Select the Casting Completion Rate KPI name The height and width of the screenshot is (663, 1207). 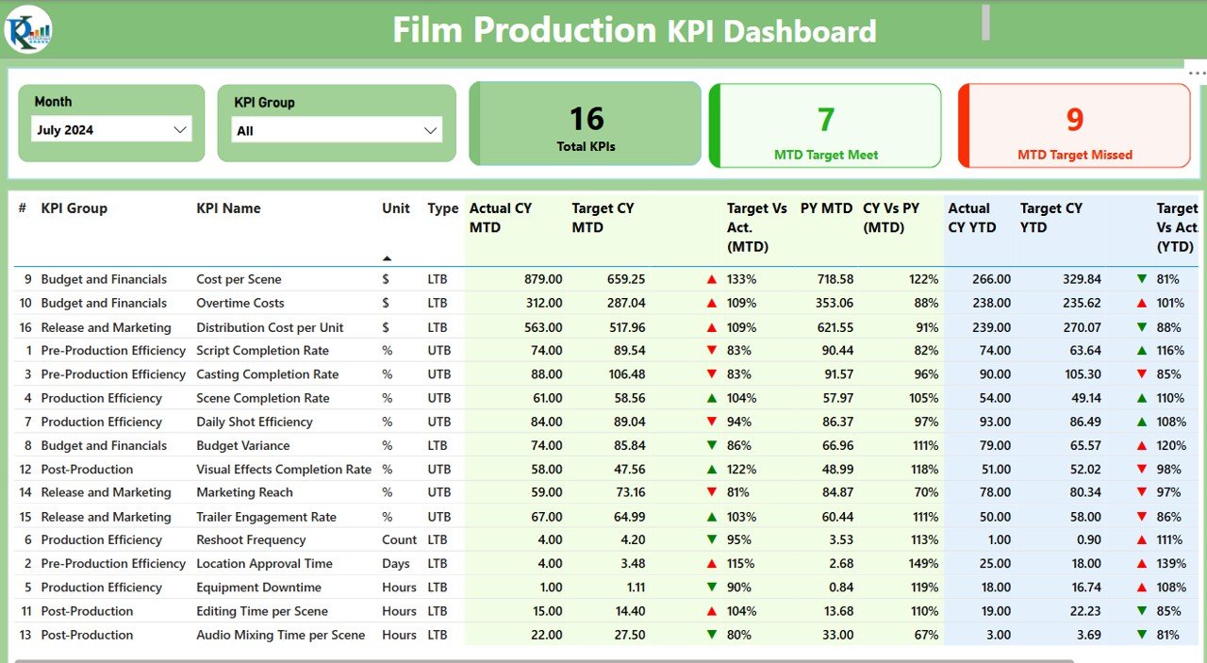click(268, 374)
